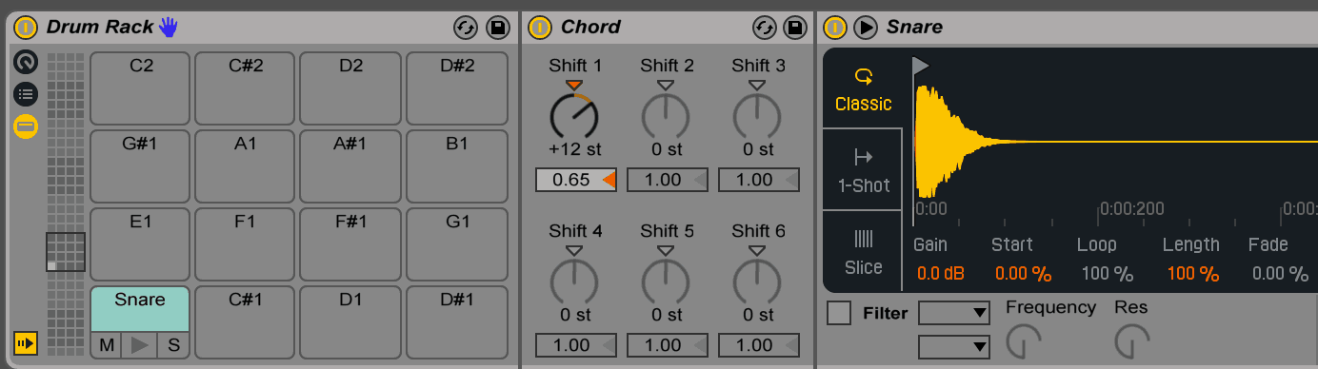Click the Fade value 0.00 %
The height and width of the screenshot is (369, 1318).
coord(1280,274)
